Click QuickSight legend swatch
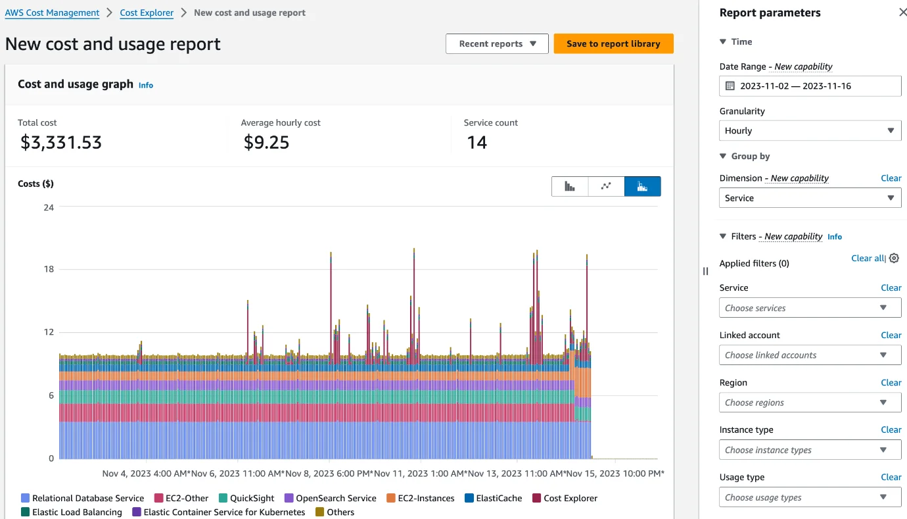This screenshot has width=907, height=519. pos(223,499)
